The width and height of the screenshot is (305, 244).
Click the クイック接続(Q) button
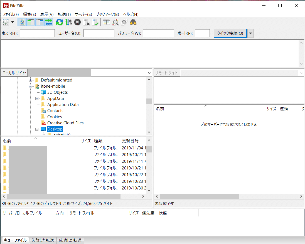tap(230, 33)
